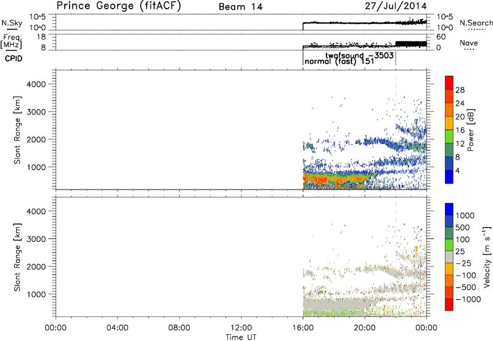Click the '28' tick on Power colorbar
This screenshot has width=493, height=341.
click(460, 90)
